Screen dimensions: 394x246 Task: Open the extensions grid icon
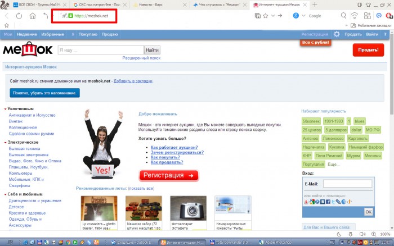(368, 16)
